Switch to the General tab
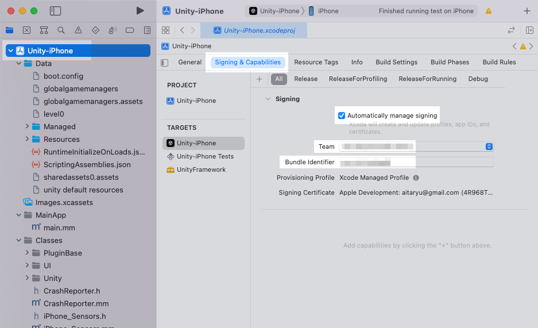This screenshot has width=538, height=328. coord(189,62)
